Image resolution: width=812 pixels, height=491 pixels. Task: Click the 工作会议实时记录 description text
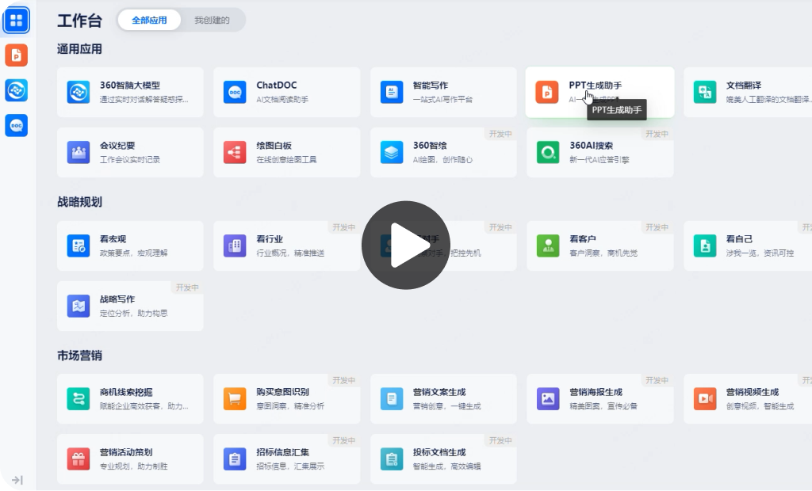130,160
